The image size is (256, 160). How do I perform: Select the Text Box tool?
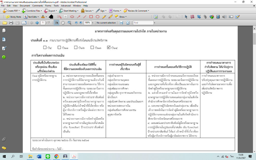point(66,17)
